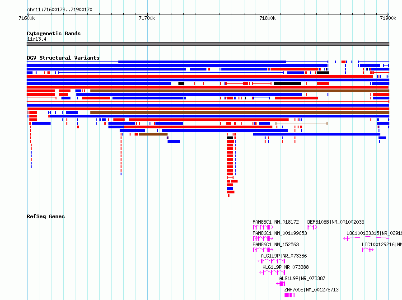Select the small black variant atop the red stack
The width and height of the screenshot is (402, 300).
[230, 138]
